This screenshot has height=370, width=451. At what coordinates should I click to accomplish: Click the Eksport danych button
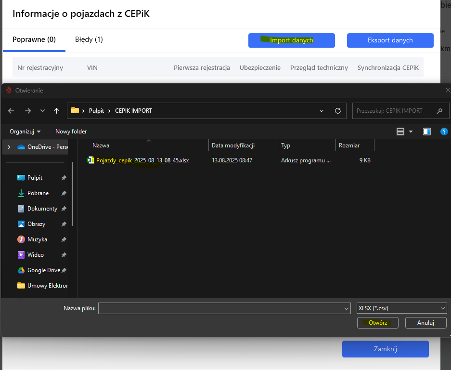(x=390, y=40)
